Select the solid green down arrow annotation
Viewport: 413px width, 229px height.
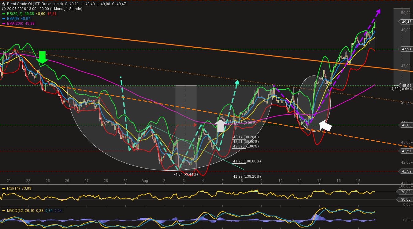point(42,57)
